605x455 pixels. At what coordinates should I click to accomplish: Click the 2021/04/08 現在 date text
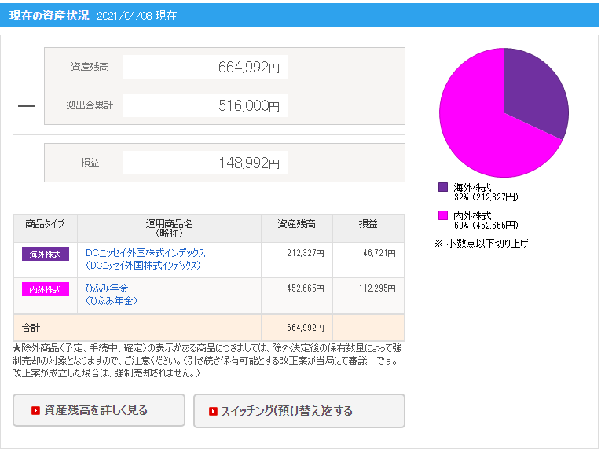137,16
